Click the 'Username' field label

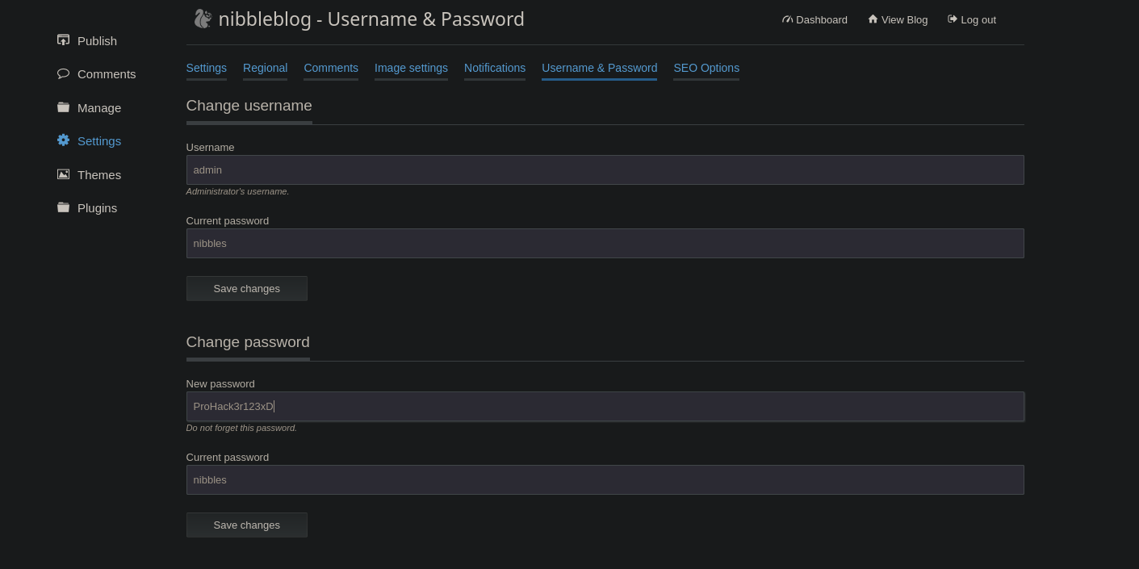210,147
